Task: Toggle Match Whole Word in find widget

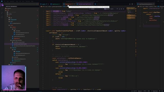Action: pos(107,9)
